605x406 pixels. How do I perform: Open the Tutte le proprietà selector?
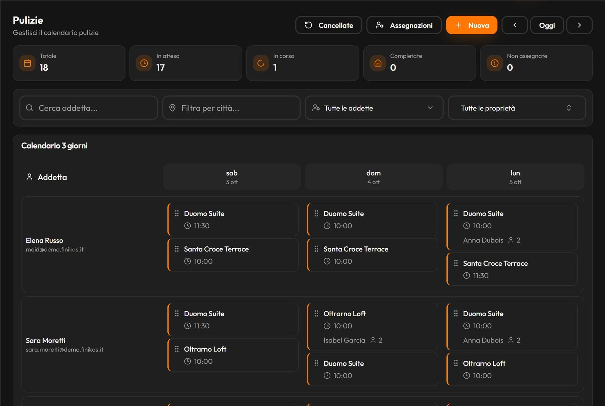517,108
